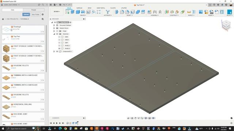Select the Box primitive tool
Image resolution: width=234 pixels, height=131 pixels.
click(78, 12)
